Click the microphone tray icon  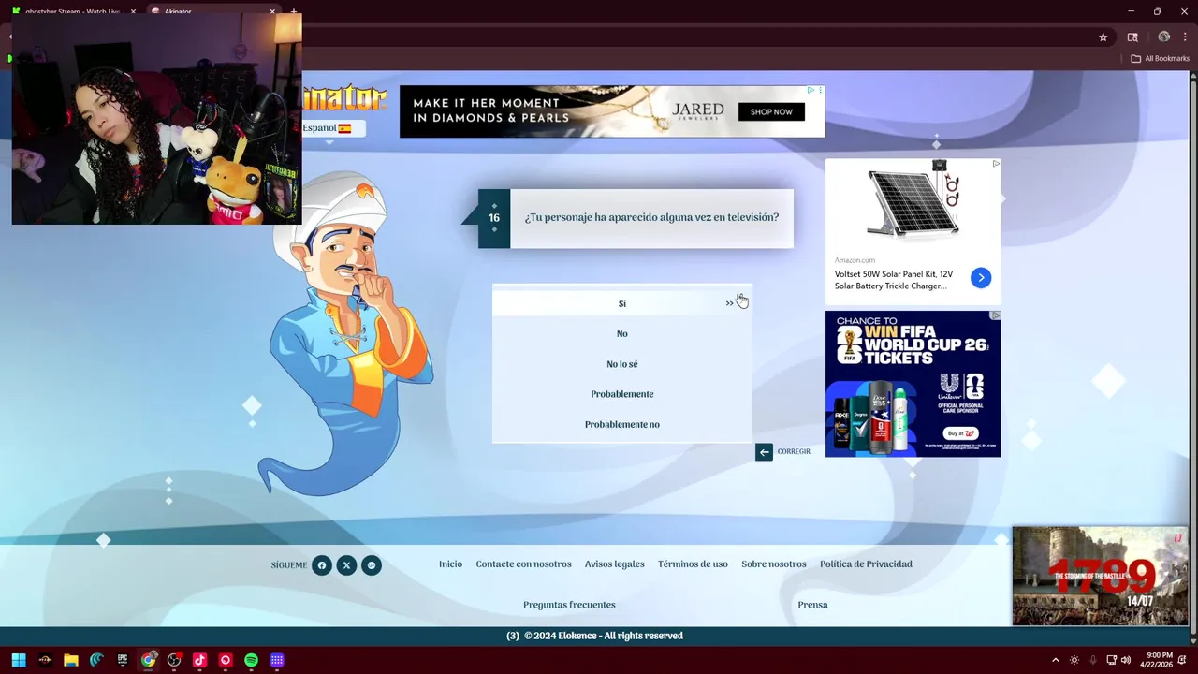tap(1093, 660)
